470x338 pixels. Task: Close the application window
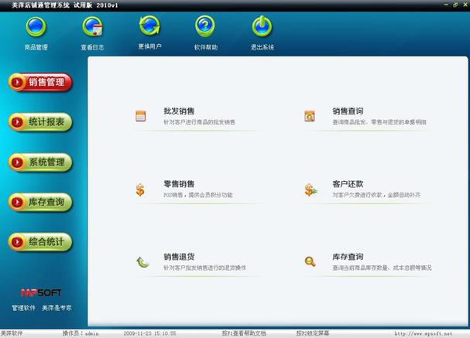pos(465,5)
